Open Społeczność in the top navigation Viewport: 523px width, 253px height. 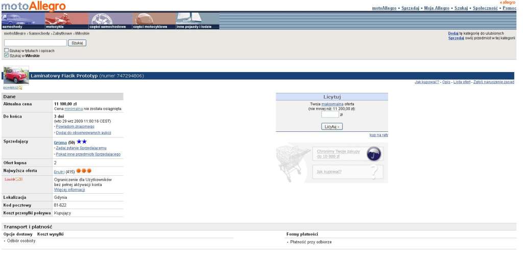[485, 8]
